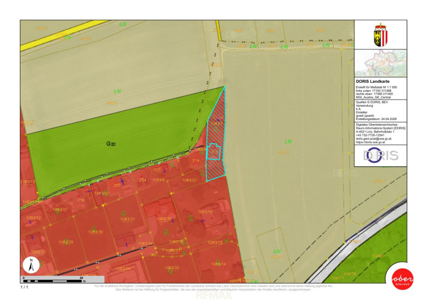
Task: Select parcel 1083/29
Action: pos(66,242)
